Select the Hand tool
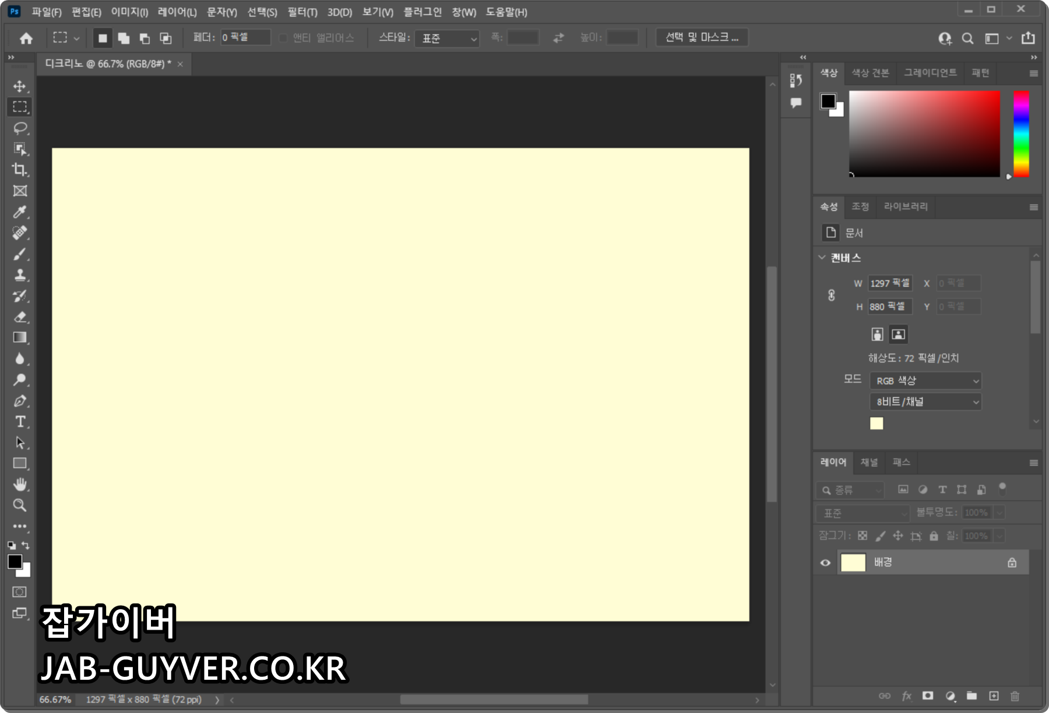Viewport: 1049px width, 713px height. click(x=20, y=484)
